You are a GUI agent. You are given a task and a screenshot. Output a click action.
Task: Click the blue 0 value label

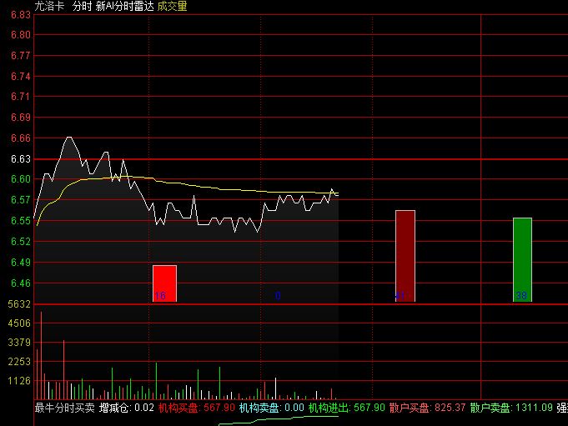click(278, 296)
